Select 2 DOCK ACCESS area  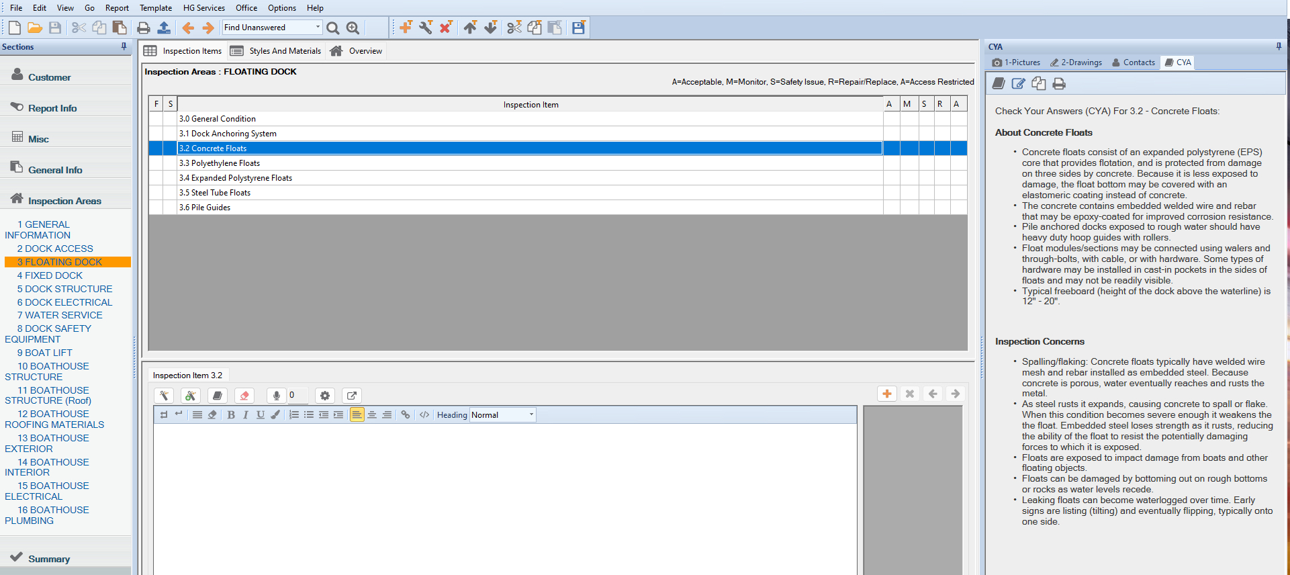(x=55, y=249)
